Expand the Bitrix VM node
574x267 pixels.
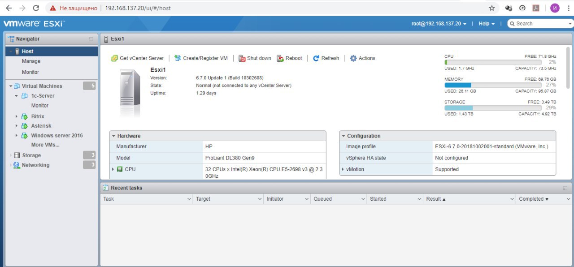[x=17, y=116]
